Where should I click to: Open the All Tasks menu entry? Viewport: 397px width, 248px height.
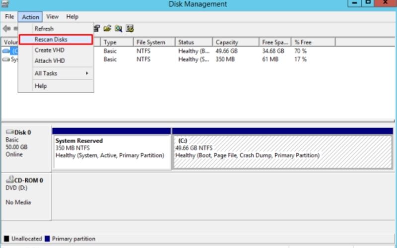pyautogui.click(x=56, y=73)
